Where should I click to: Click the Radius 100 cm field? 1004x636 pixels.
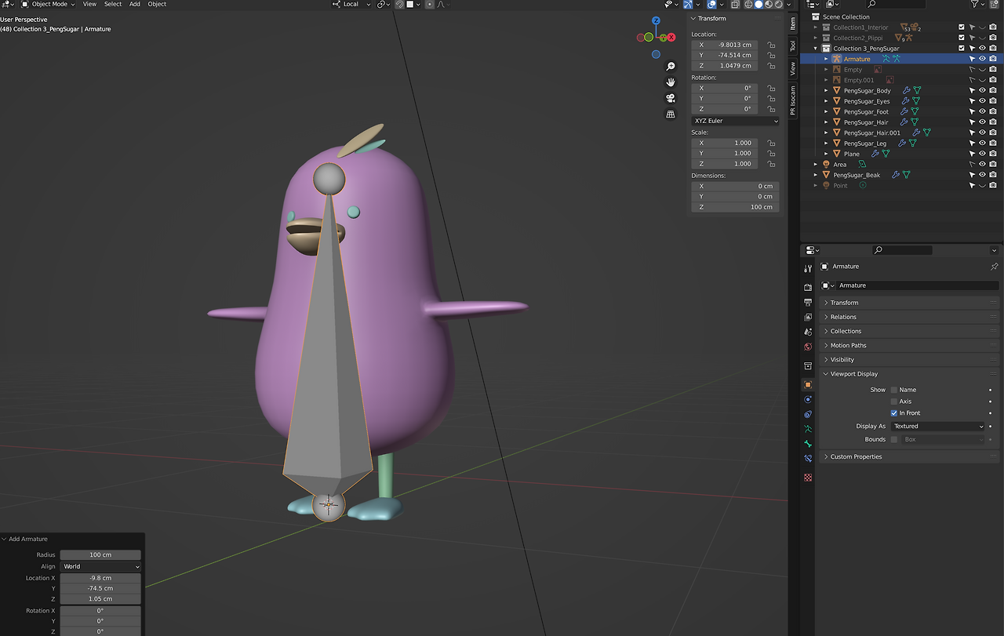pyautogui.click(x=100, y=555)
